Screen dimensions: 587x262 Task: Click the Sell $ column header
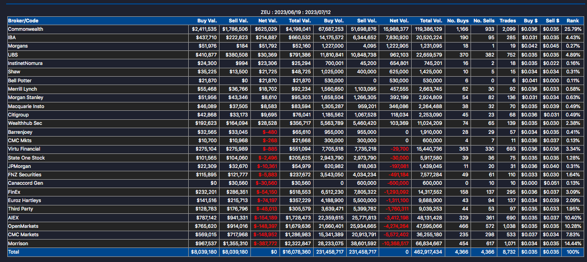point(553,21)
